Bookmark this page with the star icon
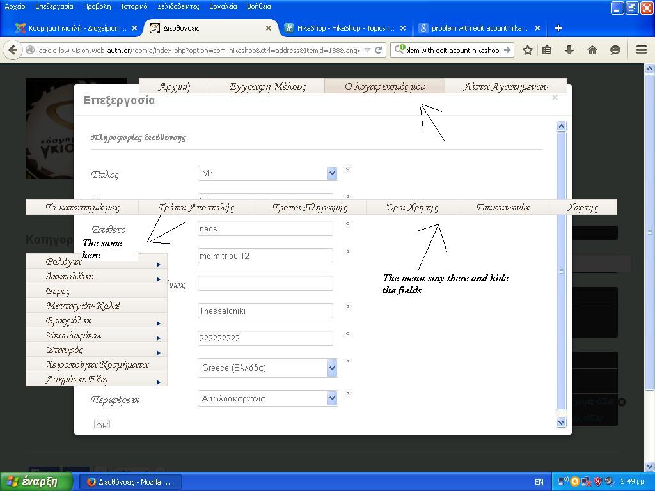Viewport: 655px width, 491px height. [528, 50]
